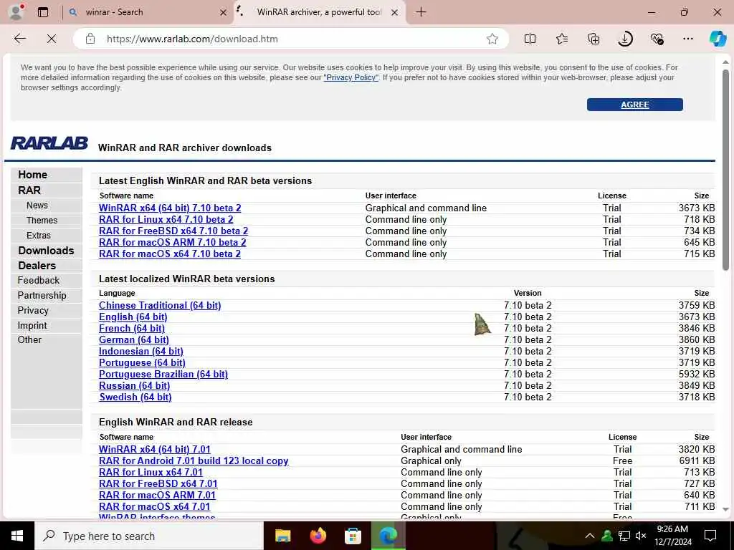734x550 pixels.
Task: Open the tab actions menu icon
Action: (43, 12)
